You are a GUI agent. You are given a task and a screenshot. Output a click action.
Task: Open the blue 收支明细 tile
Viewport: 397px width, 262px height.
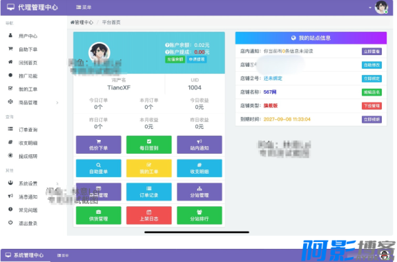pyautogui.click(x=200, y=168)
